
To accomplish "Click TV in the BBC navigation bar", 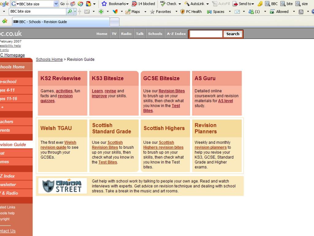I will pos(114,34).
